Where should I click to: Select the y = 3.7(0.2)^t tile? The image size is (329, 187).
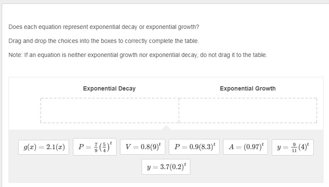tap(166, 167)
